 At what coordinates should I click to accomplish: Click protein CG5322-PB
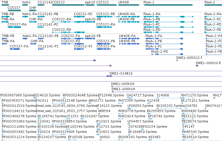coord(104,44)
